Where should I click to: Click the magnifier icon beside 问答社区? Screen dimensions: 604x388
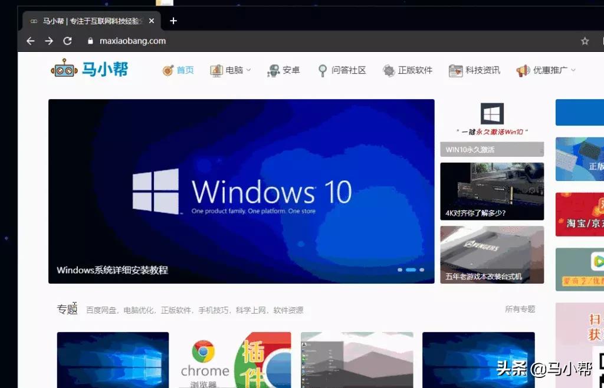point(322,69)
